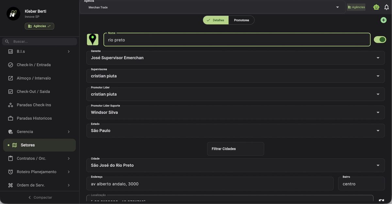This screenshot has height=204, width=392.
Task: Expand the B.I.s menu chevron
Action: pyautogui.click(x=69, y=52)
